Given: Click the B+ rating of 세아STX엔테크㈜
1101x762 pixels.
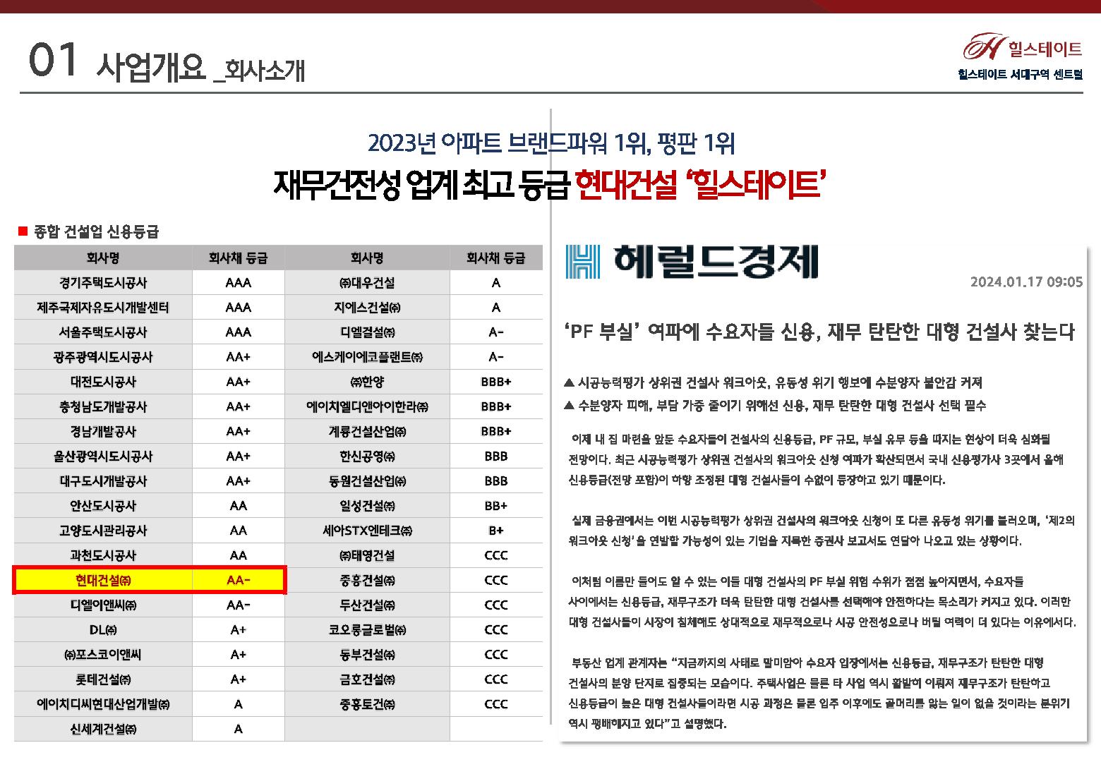Looking at the screenshot, I should 496,531.
